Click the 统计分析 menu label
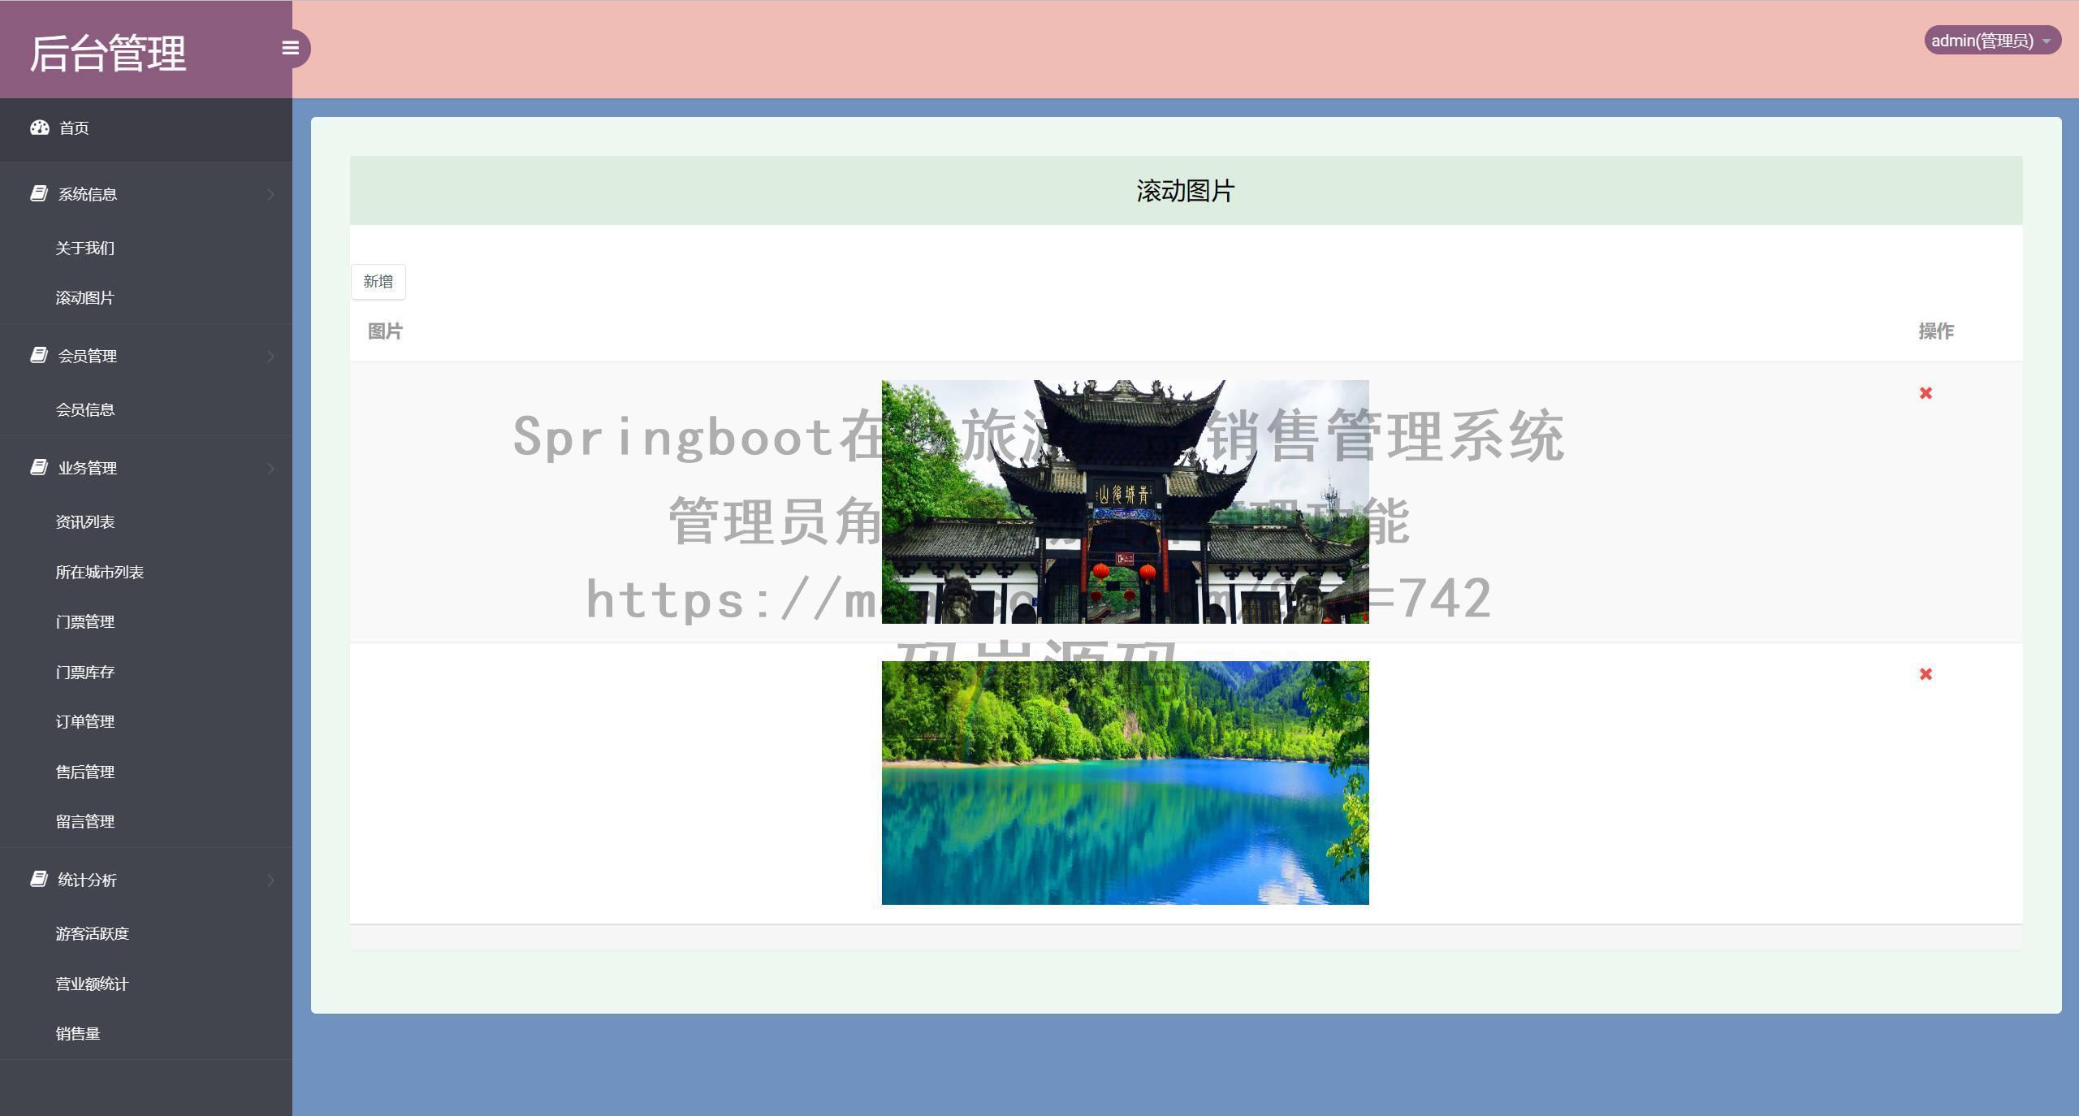The width and height of the screenshot is (2079, 1116). [x=87, y=880]
